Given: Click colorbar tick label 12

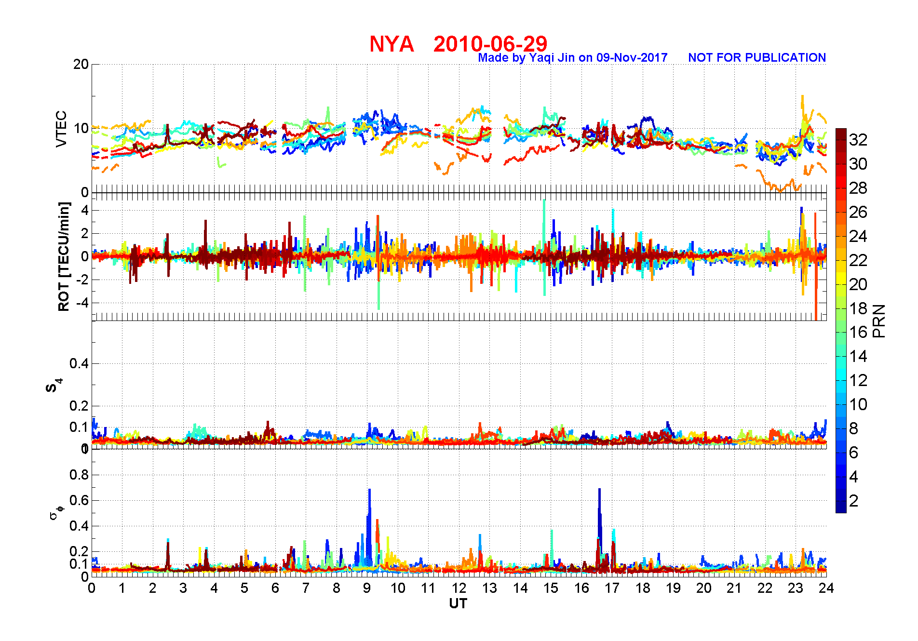Looking at the screenshot, I should pos(858,380).
